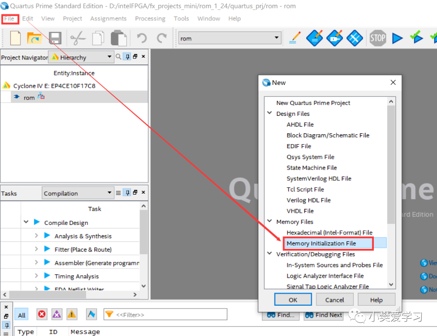Click the Undo arrow icon
The width and height of the screenshot is (437, 336).
coord(142,38)
